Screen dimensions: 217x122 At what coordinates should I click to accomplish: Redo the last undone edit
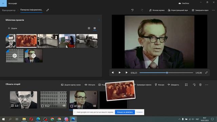[x=142, y=10]
